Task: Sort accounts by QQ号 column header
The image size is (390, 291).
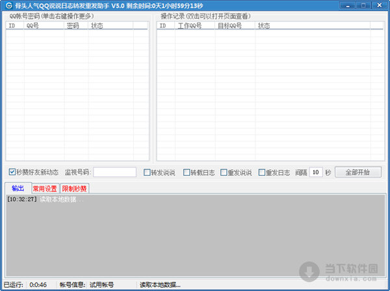Action: [x=44, y=25]
